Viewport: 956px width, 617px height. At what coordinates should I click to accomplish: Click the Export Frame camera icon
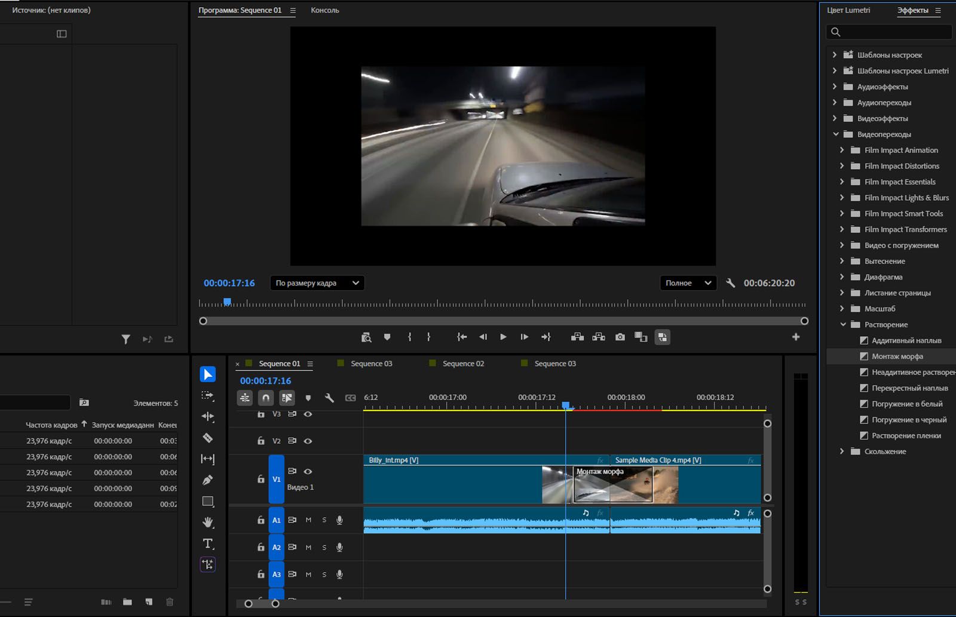[x=620, y=337]
